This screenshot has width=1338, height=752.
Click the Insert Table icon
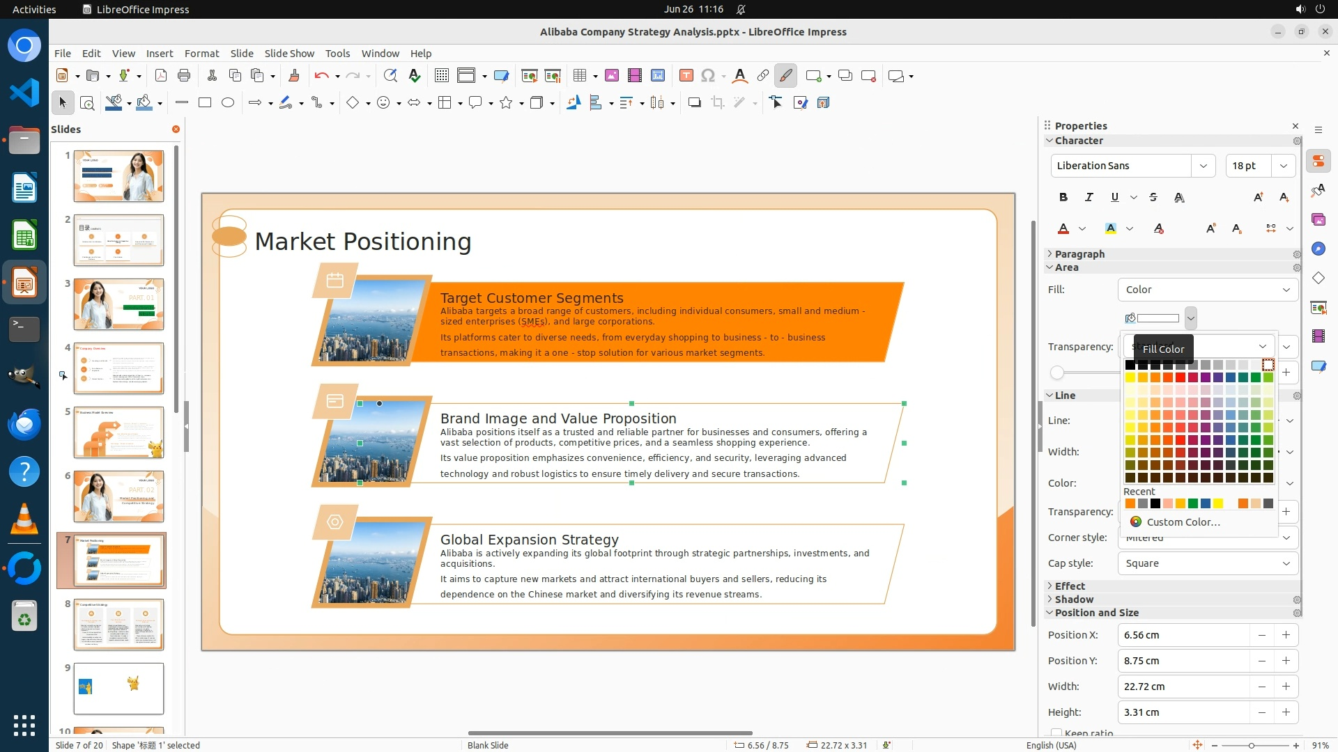(579, 76)
